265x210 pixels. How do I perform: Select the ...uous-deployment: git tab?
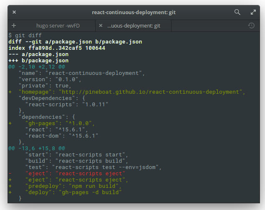click(x=134, y=26)
